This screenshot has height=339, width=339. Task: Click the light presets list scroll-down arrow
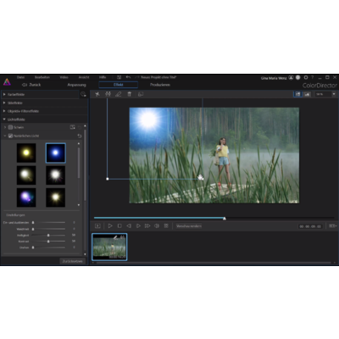coord(79,205)
